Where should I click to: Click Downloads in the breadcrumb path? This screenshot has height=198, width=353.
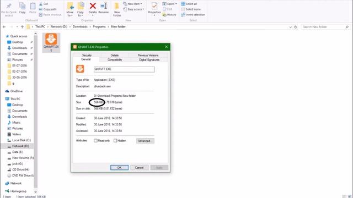tap(80, 26)
